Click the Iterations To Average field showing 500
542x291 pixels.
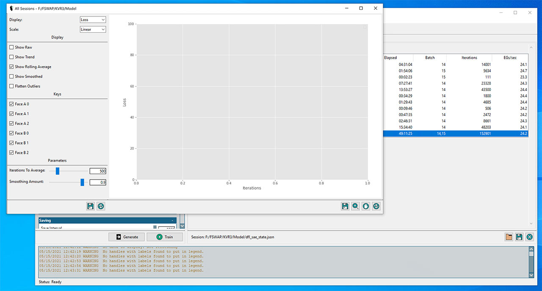[98, 171]
